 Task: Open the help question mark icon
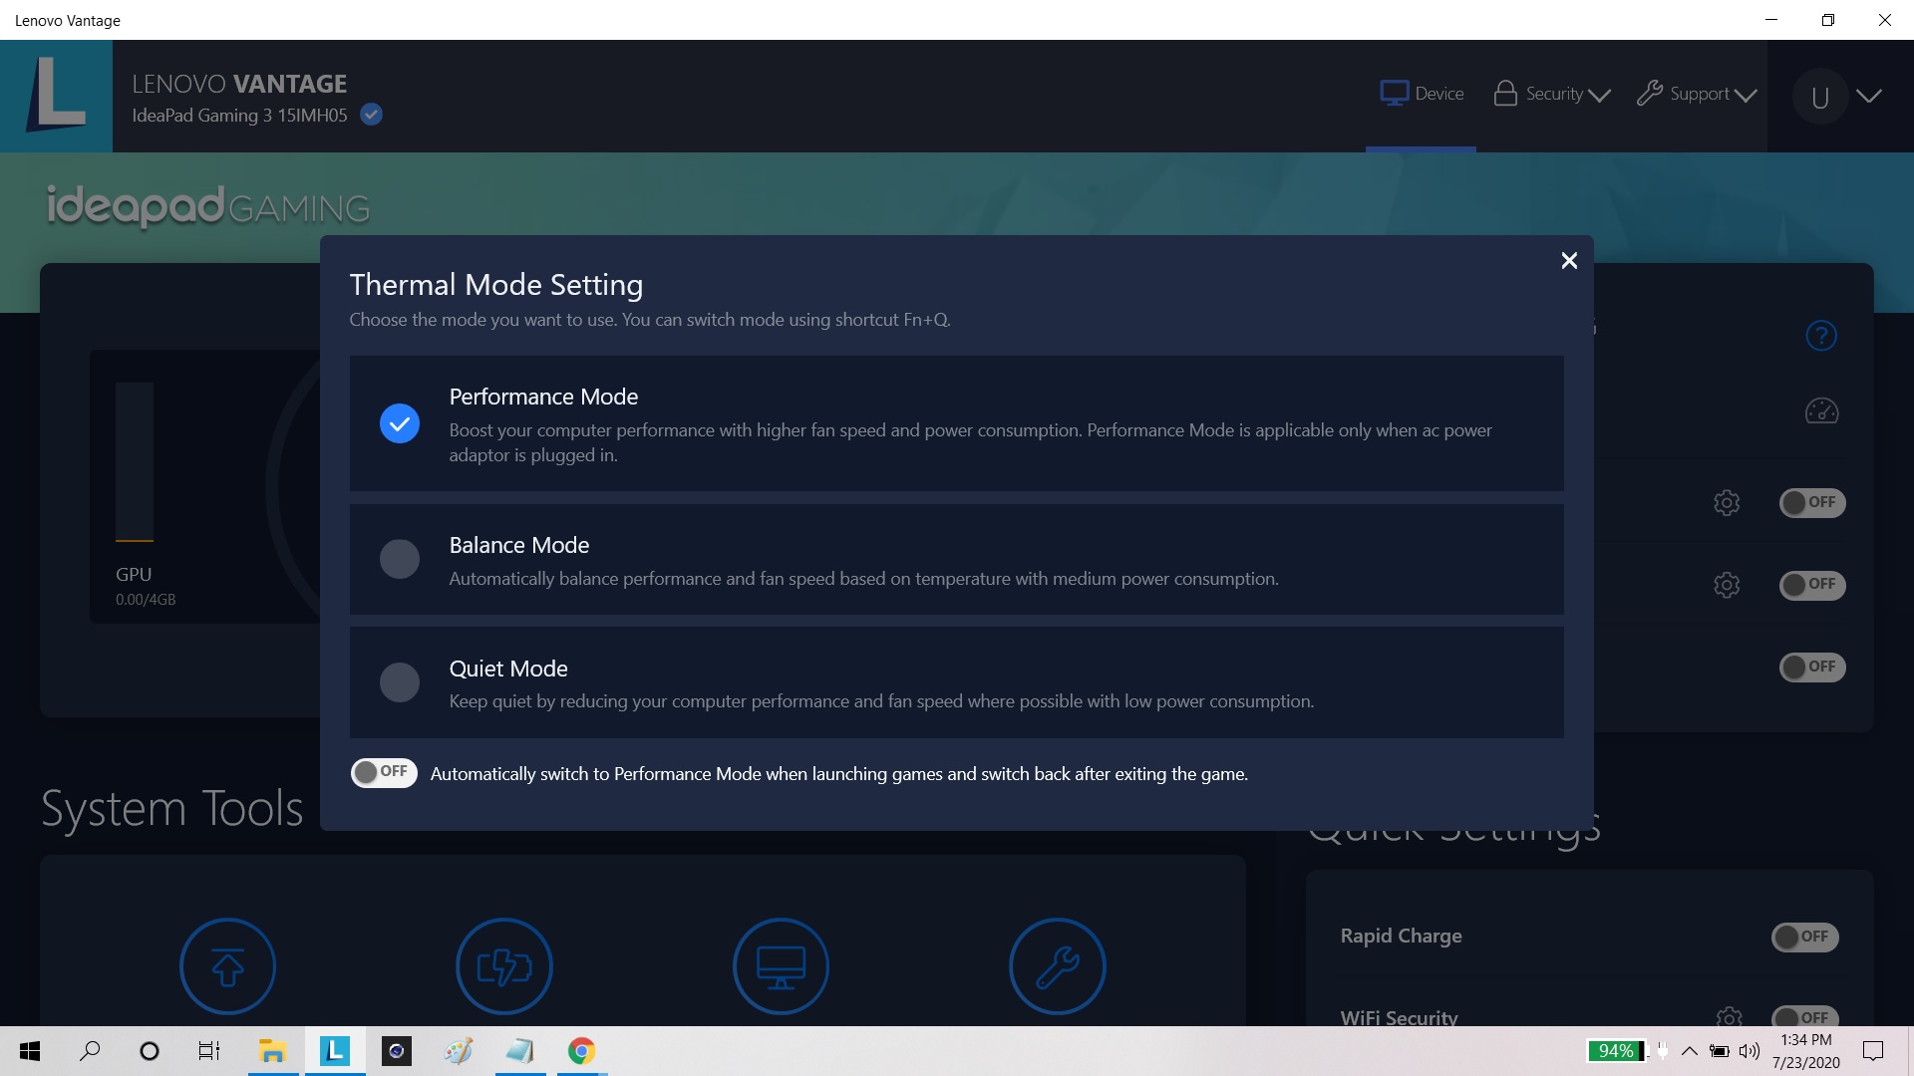(x=1821, y=336)
